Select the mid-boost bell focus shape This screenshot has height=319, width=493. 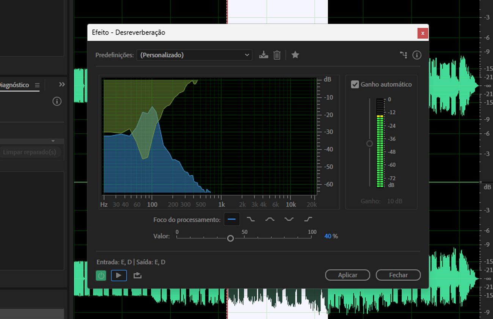[x=270, y=220]
